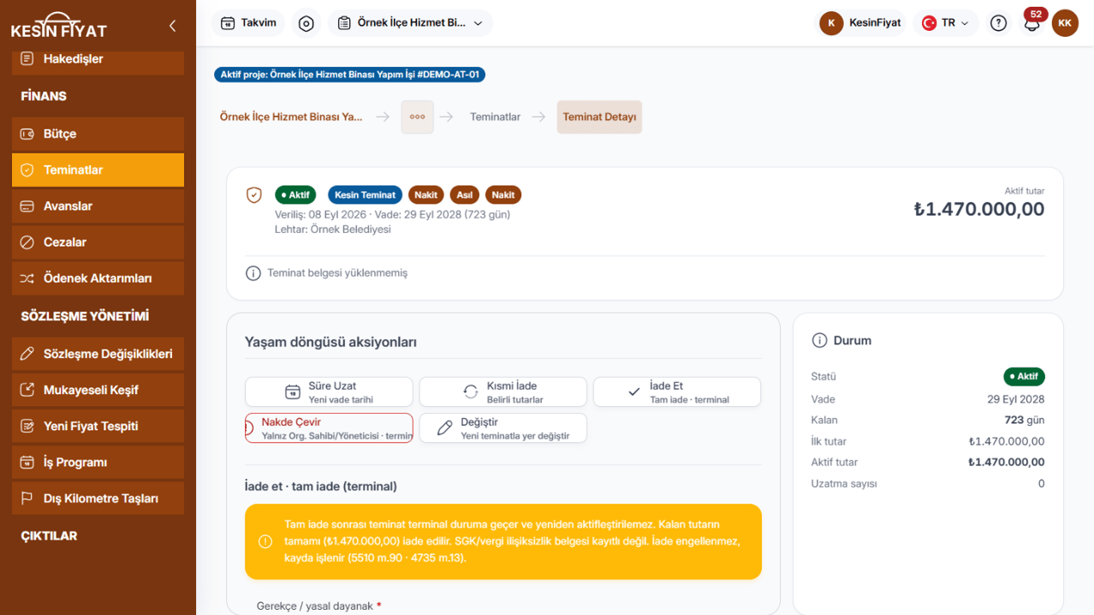Image resolution: width=1094 pixels, height=615 pixels.
Task: Open the hexagon settings icon in the top bar
Action: 306,23
